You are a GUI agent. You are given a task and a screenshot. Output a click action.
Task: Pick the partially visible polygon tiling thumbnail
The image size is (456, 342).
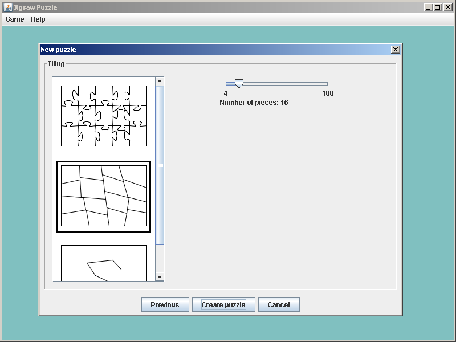pos(104,263)
